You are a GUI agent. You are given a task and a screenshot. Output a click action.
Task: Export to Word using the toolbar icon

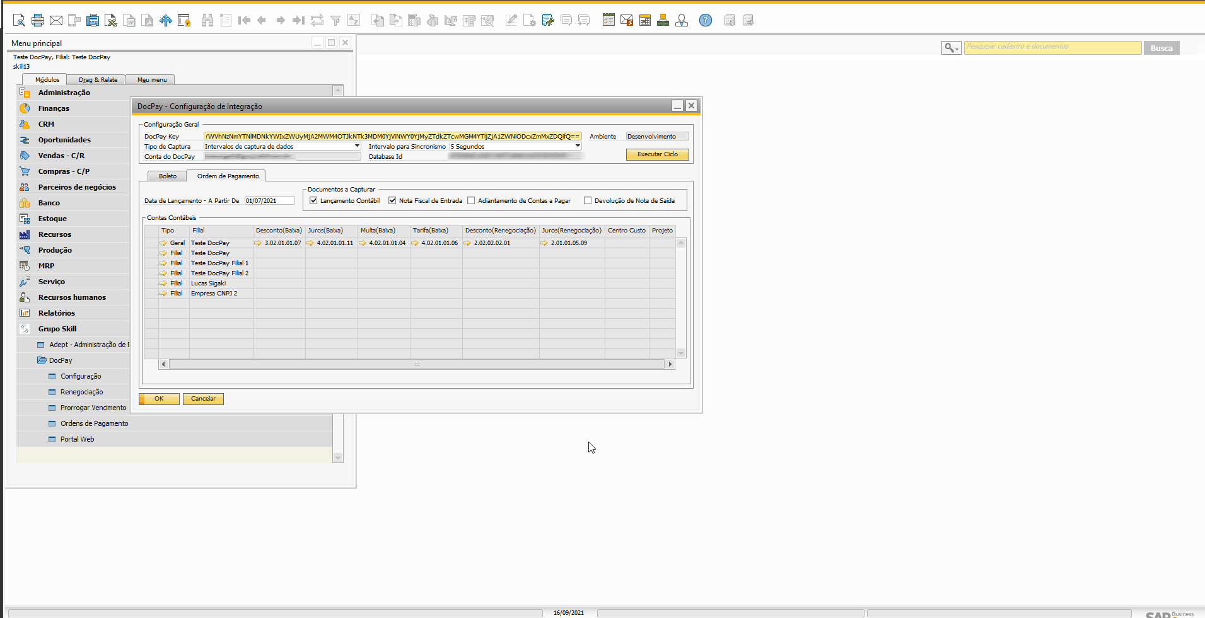click(x=129, y=20)
